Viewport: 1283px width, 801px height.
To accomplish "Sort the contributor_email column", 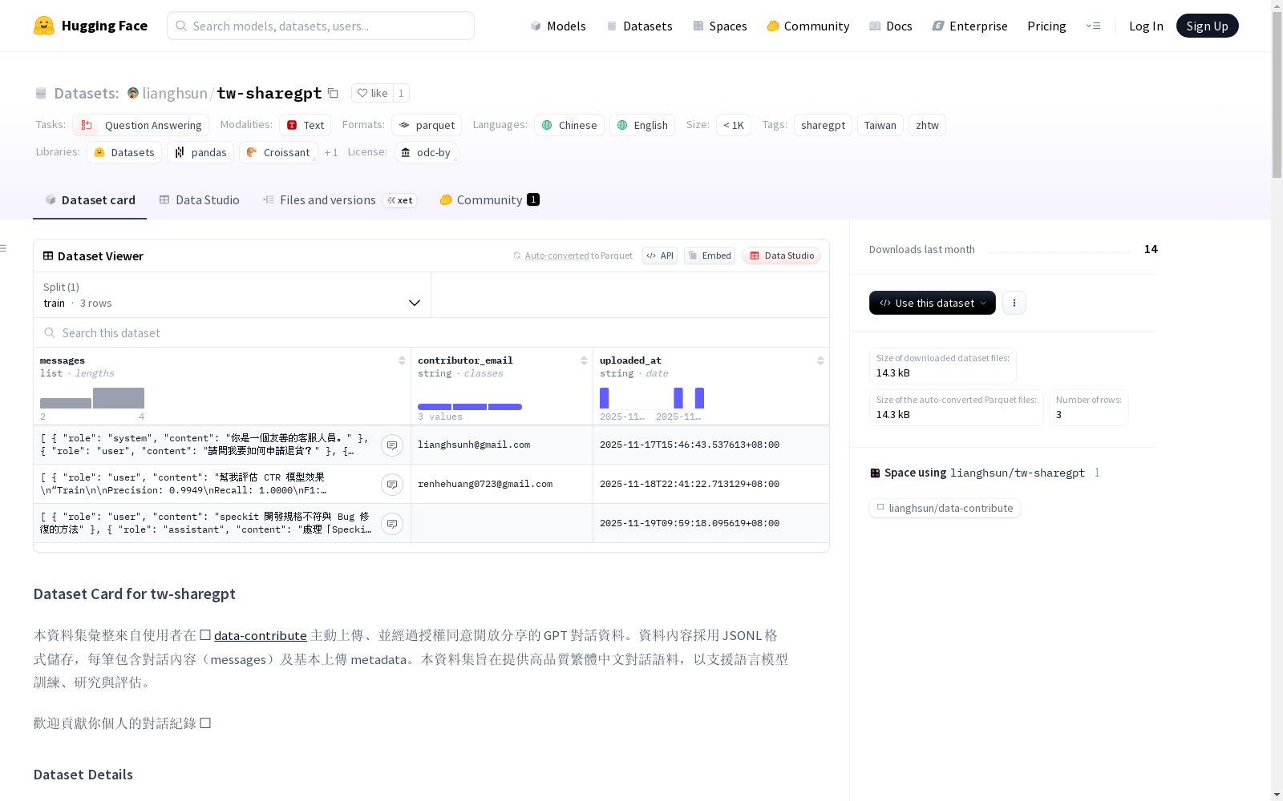I will coord(584,360).
